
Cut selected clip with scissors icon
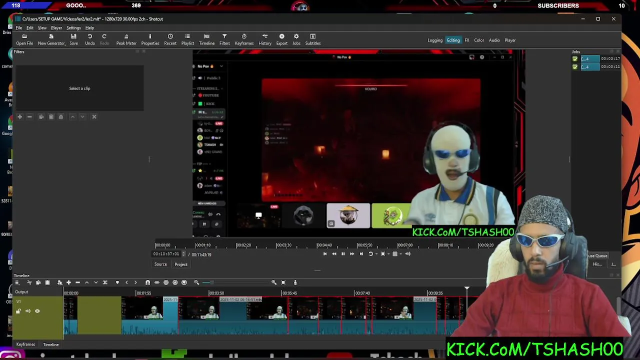tap(29, 283)
